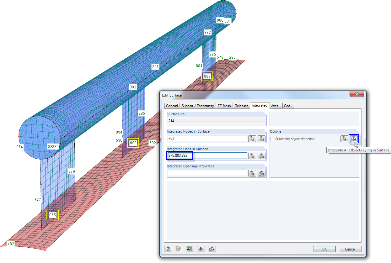Screen dimensions: 391x263
Task: Open unit and decimal places settings icon
Action: pyautogui.click(x=190, y=249)
